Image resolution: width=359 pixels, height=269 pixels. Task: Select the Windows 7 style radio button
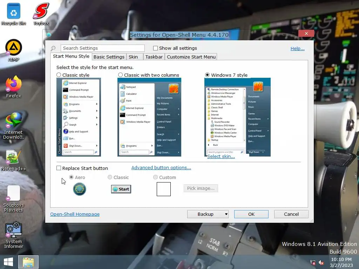(x=207, y=75)
